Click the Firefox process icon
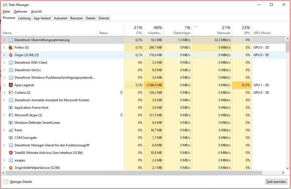The image size is (291, 189). click(x=11, y=48)
